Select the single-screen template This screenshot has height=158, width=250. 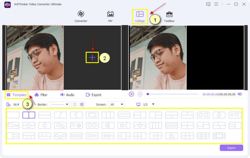click(13, 115)
